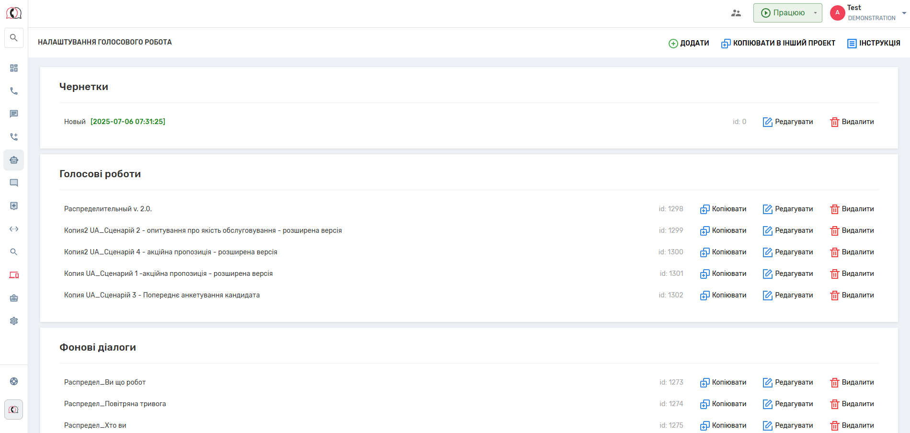910x433 pixels.
Task: Open the chat messages sidebar icon
Action: [14, 114]
